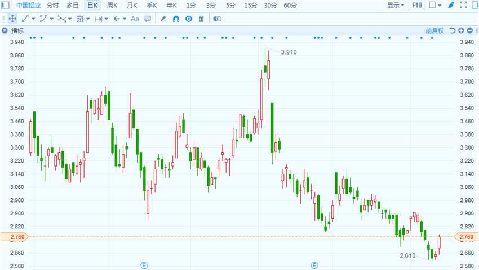479x270 pixels.
Task: Toggle the left sidebar panel icon
Action: [x=5, y=5]
